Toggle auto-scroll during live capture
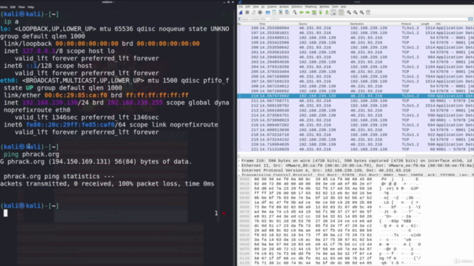The height and width of the screenshot is (266, 474). [333, 13]
